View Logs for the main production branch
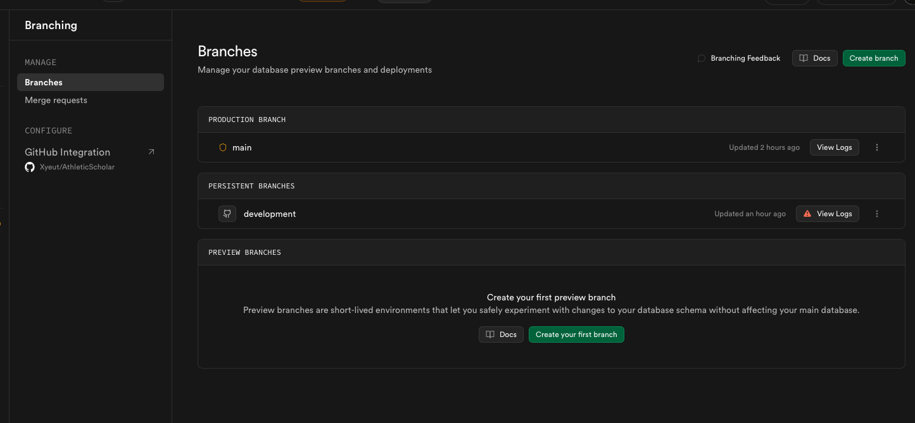This screenshot has width=915, height=423. pos(834,147)
